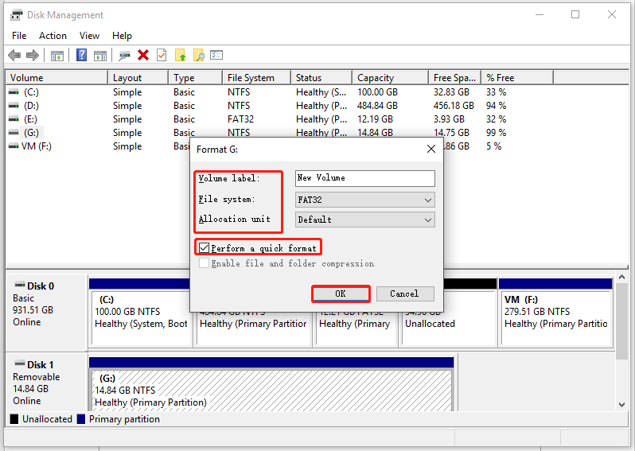Select the Unallocated space block on Disk 0
This screenshot has height=451, width=635.
[450, 324]
